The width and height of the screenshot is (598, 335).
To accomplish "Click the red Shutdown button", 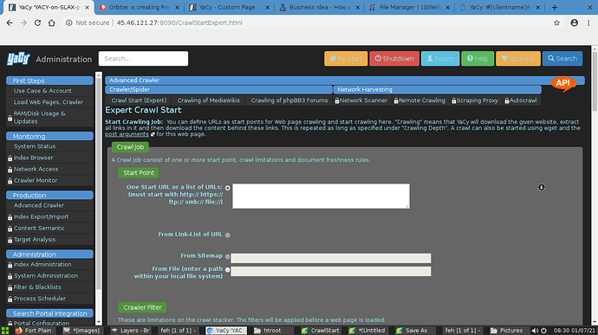I will point(394,59).
